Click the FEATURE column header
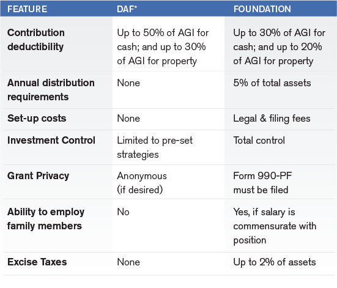 pos(27,9)
